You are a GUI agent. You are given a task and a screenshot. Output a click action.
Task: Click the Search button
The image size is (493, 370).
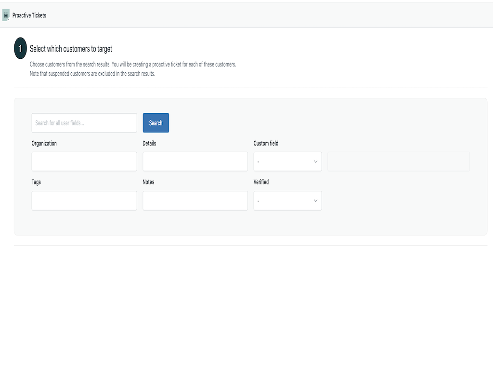pos(156,123)
